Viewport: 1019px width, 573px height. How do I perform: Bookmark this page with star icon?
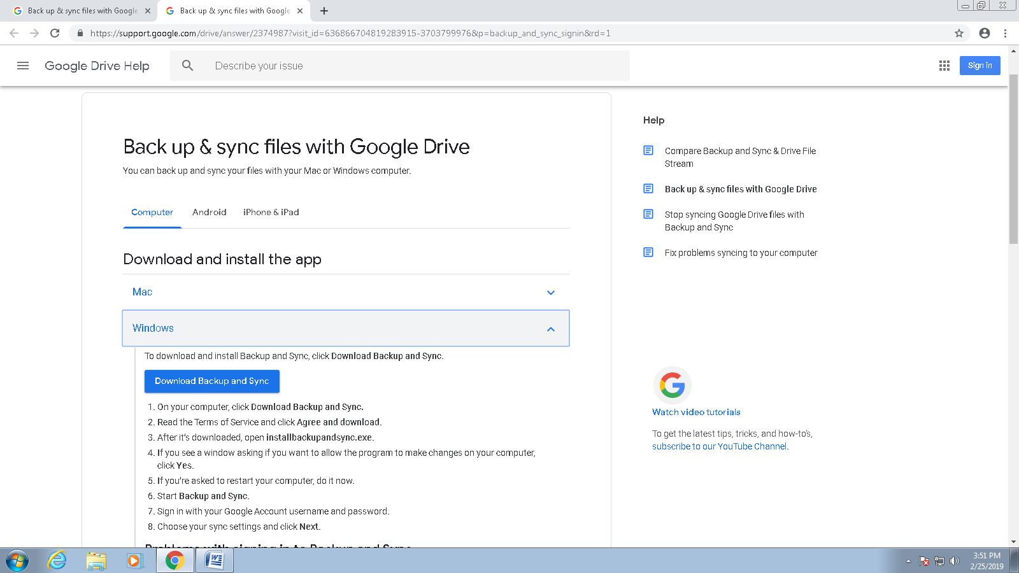tap(959, 33)
